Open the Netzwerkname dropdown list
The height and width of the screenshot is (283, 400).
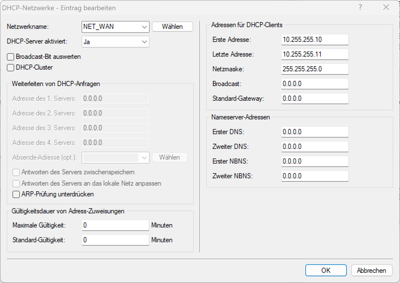[x=144, y=27]
